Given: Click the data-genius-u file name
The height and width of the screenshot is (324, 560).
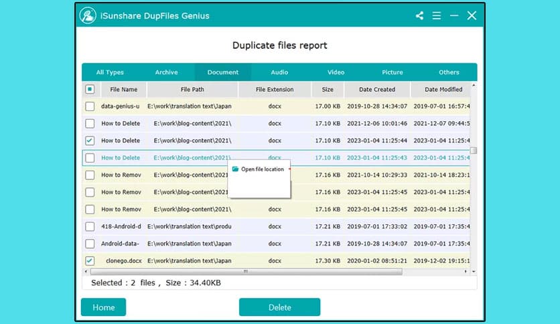Looking at the screenshot, I should (121, 106).
